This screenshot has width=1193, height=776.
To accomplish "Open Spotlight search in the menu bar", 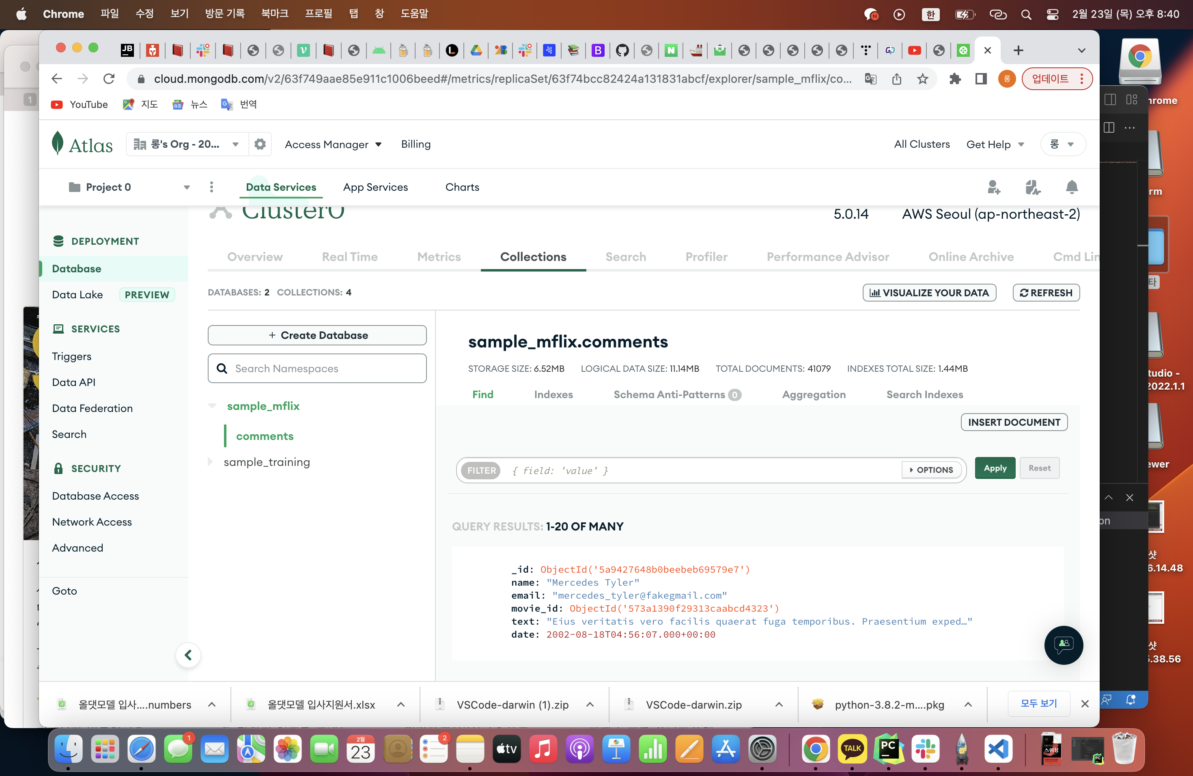I will [x=1026, y=14].
